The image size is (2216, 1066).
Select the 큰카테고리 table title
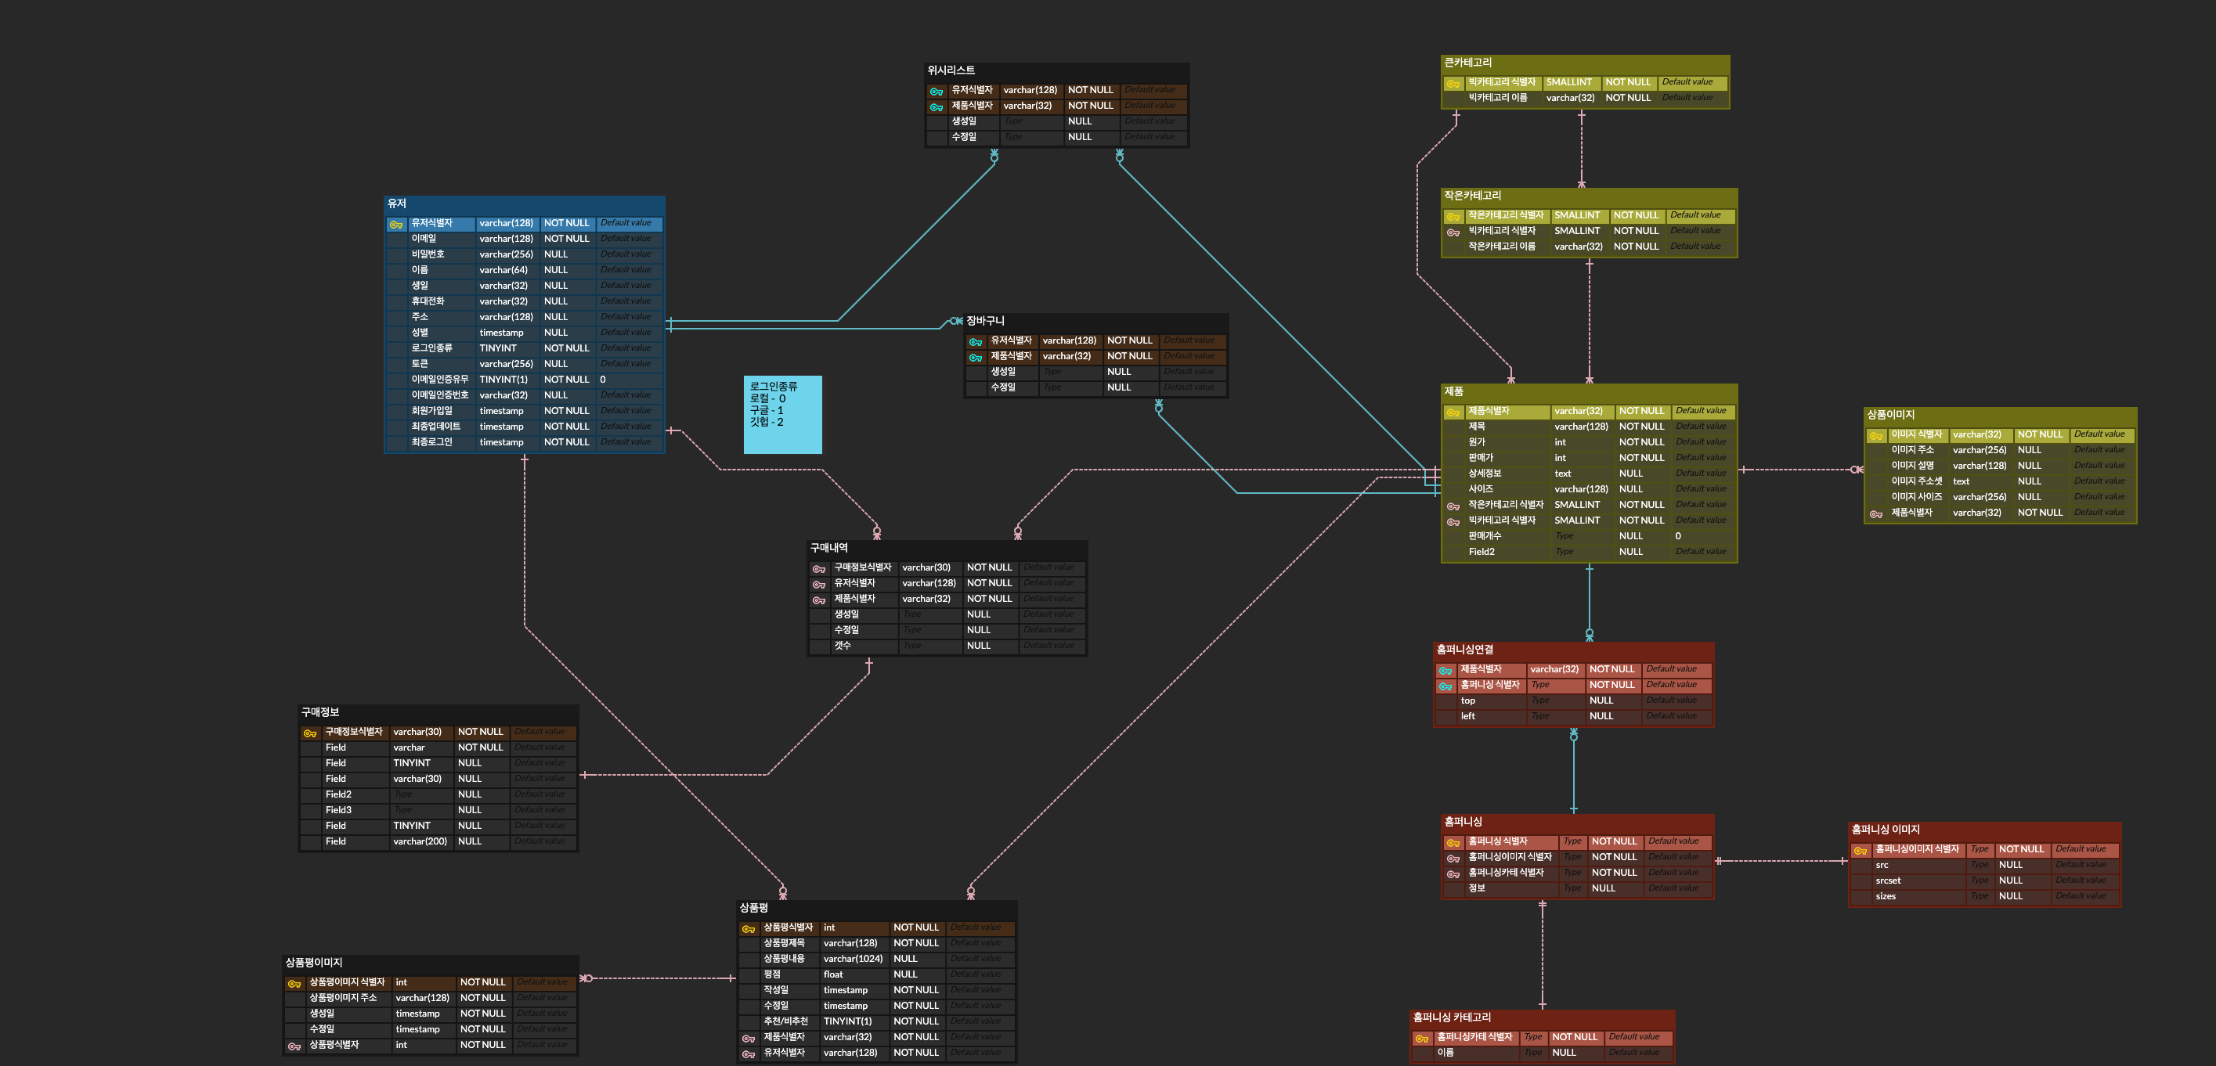click(x=1468, y=63)
